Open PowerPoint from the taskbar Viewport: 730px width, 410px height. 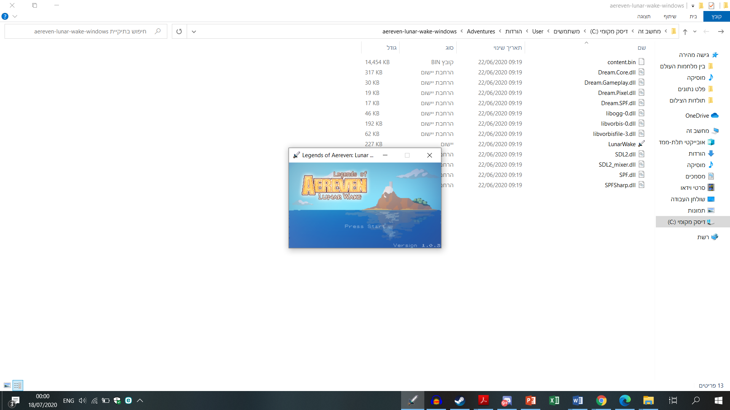point(530,401)
